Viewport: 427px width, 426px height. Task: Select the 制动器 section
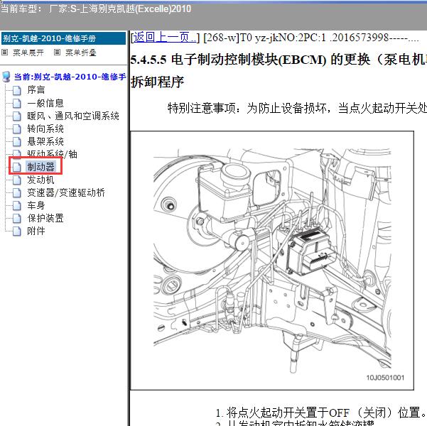[40, 167]
